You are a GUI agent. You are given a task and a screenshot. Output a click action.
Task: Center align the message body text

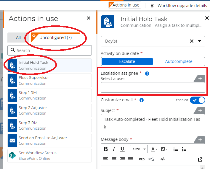pyautogui.click(x=114, y=159)
